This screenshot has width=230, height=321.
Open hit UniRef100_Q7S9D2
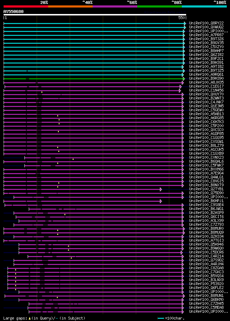point(206,260)
